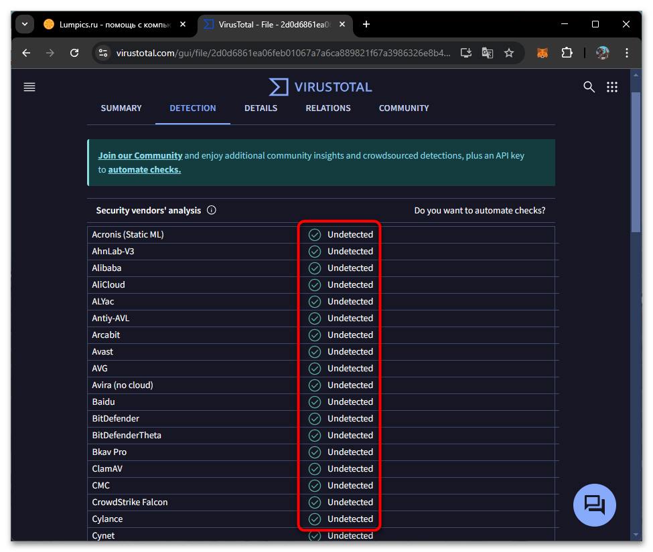This screenshot has width=653, height=552.
Task: Open the MetaMask fox extension
Action: [x=542, y=53]
